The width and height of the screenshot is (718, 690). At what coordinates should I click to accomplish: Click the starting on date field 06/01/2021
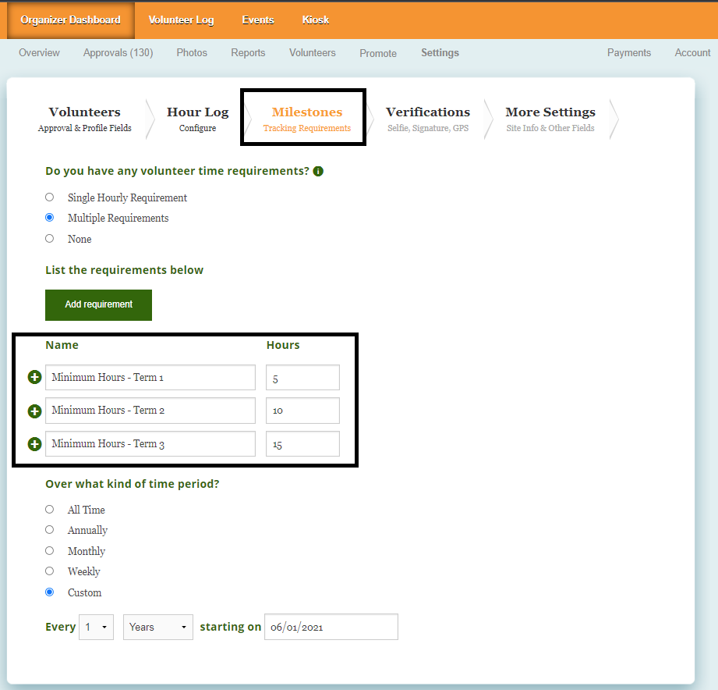coord(331,627)
